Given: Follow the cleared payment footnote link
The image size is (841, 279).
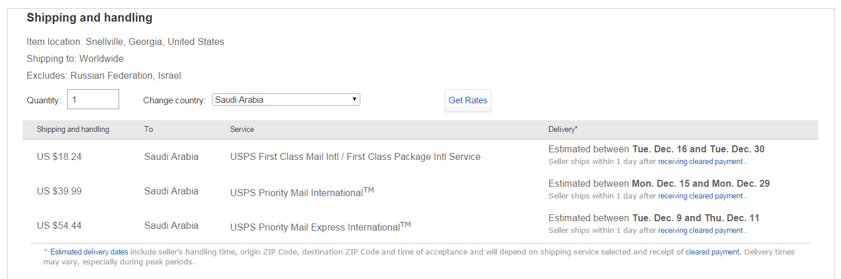Looking at the screenshot, I should (x=713, y=252).
